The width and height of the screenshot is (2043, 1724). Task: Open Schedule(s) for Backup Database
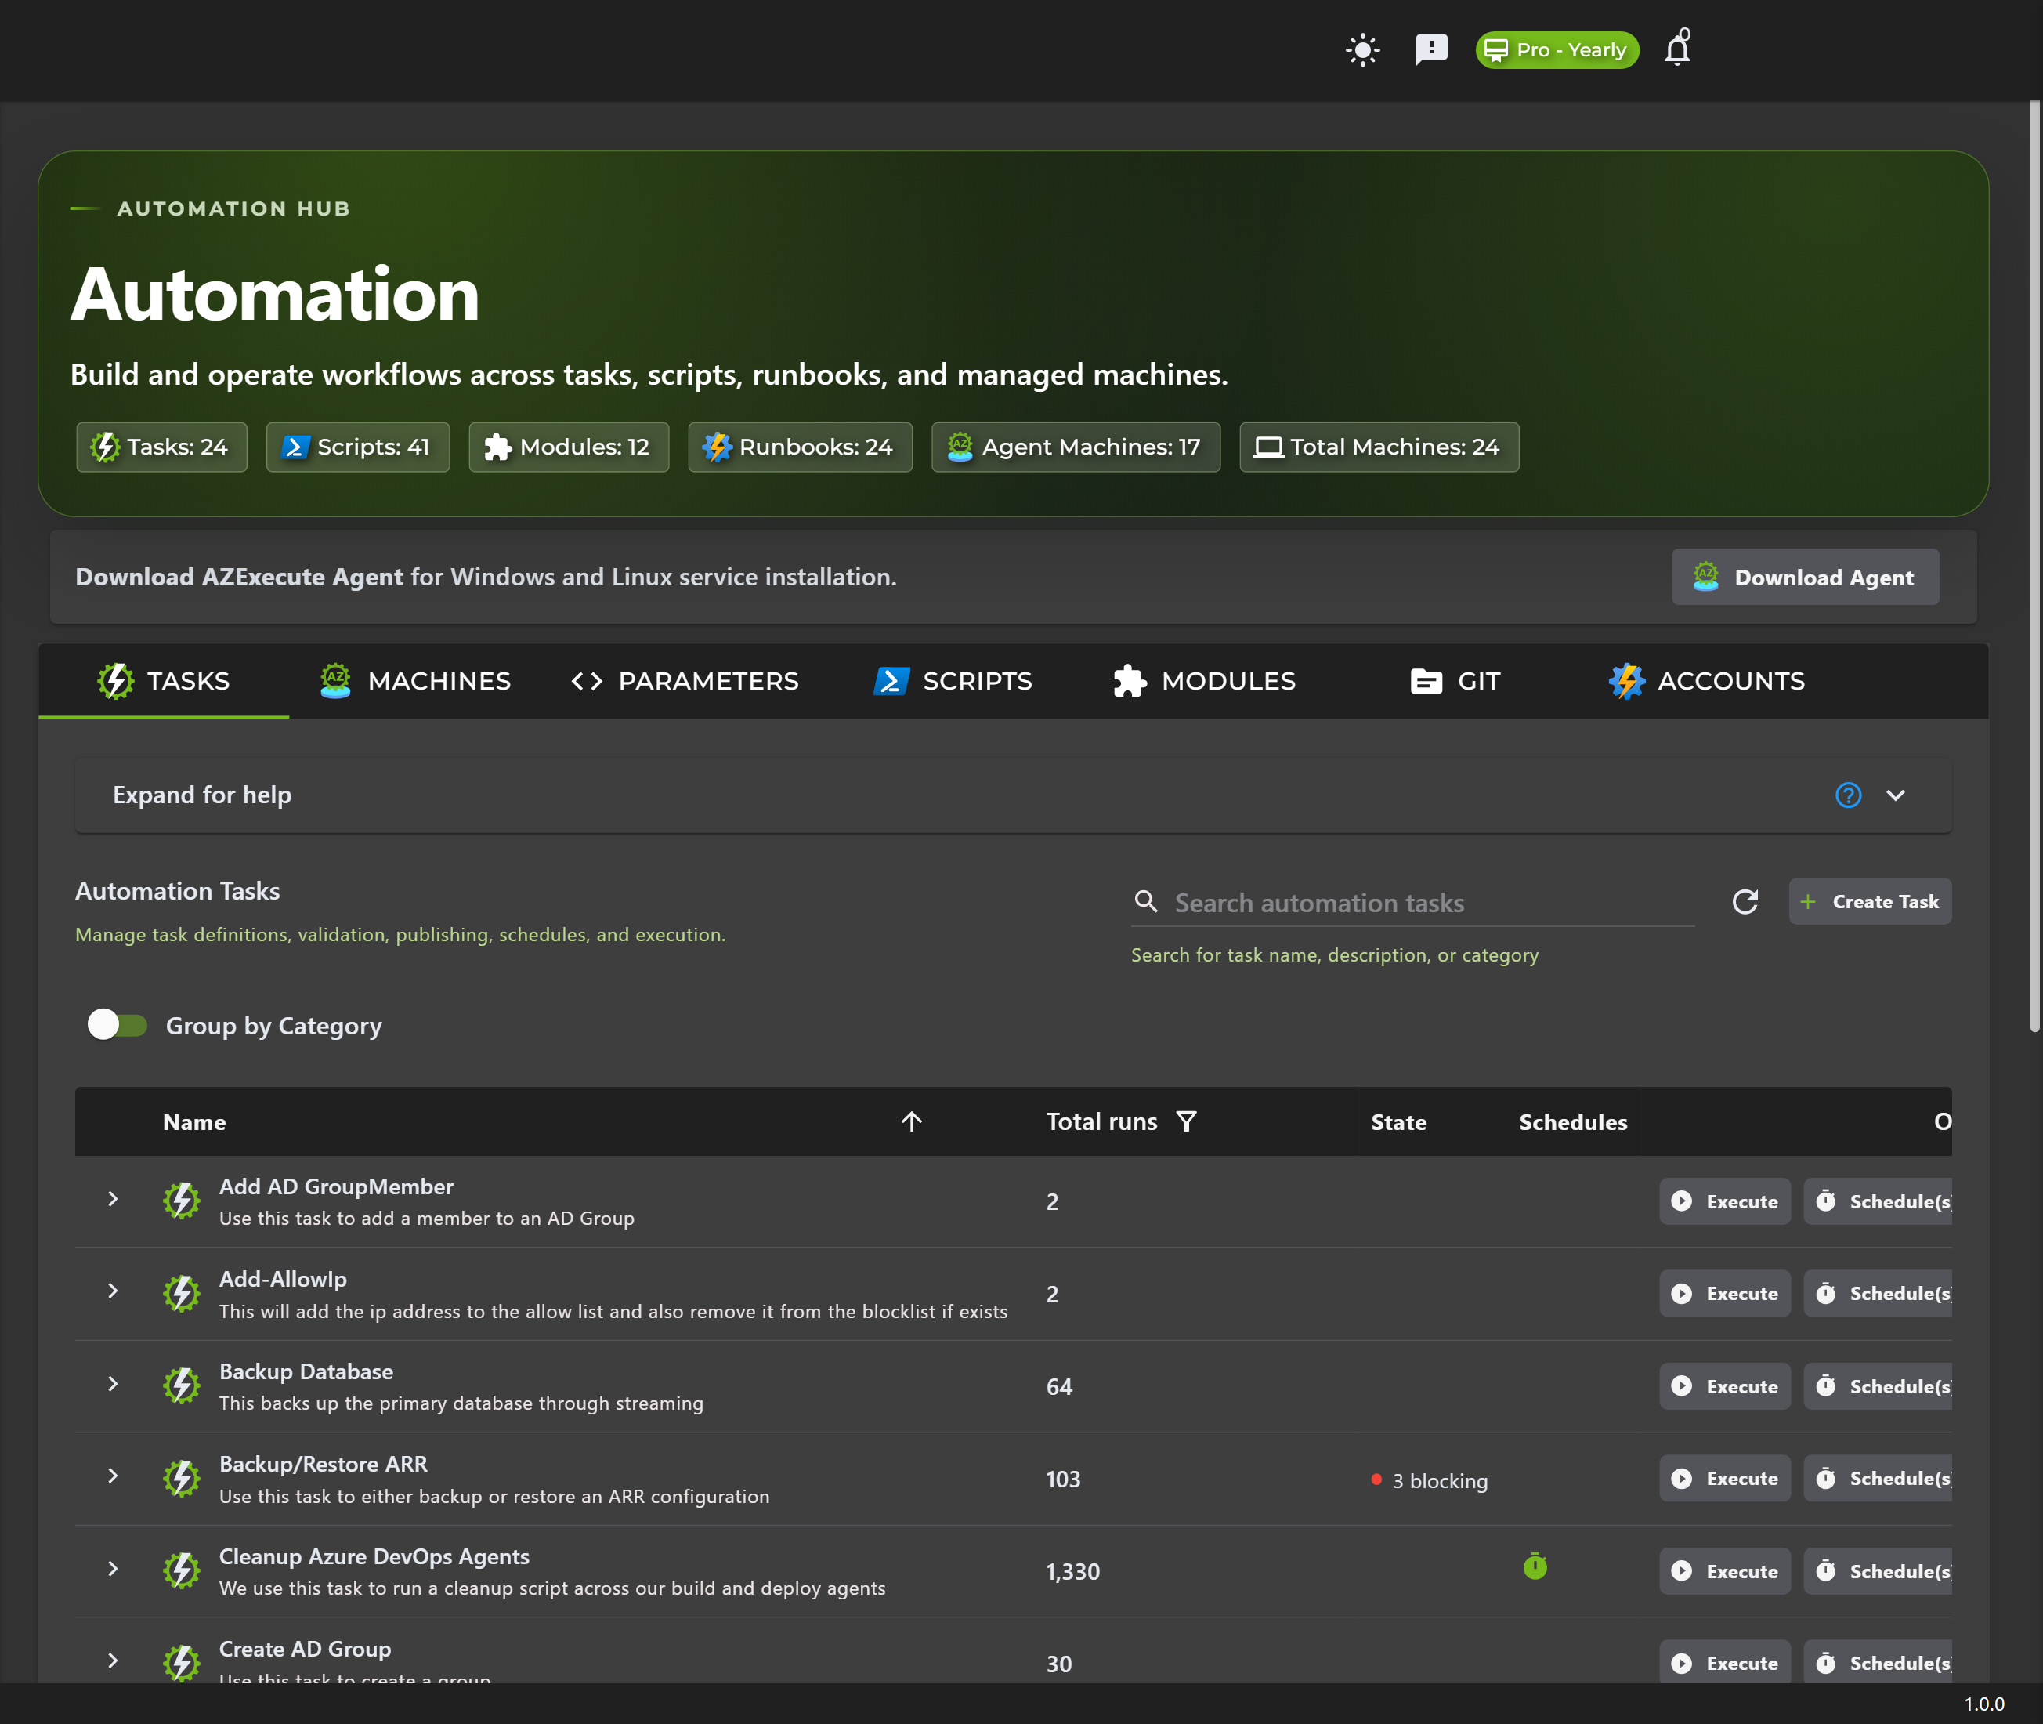1877,1387
